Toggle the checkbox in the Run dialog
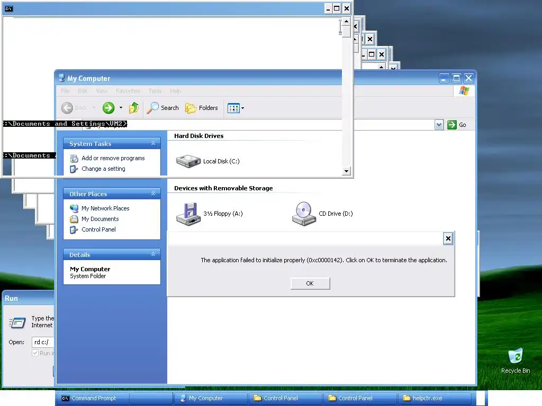 point(35,353)
